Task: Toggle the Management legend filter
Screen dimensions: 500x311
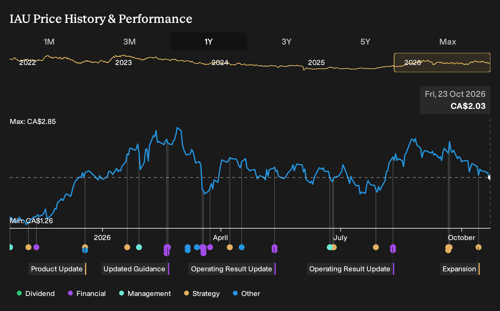Action: click(145, 294)
